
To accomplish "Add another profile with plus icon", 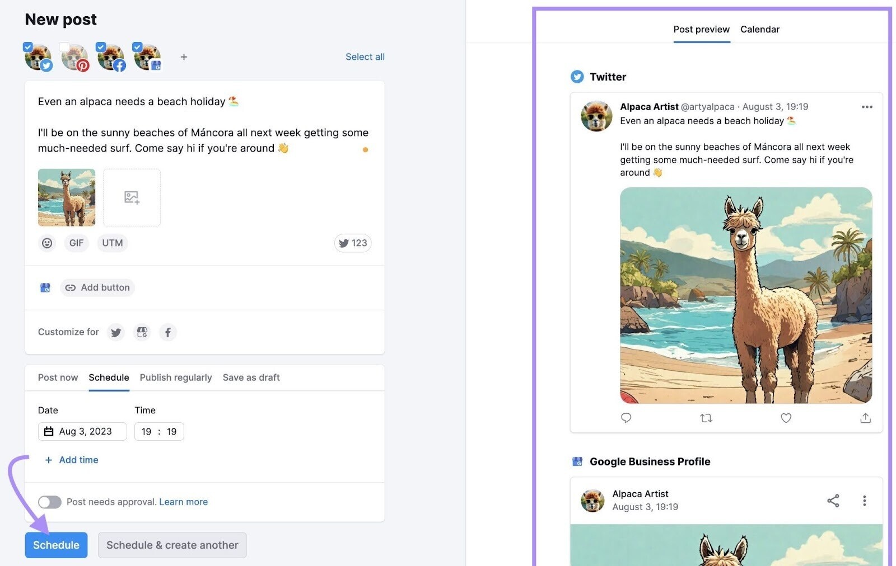I will 184,57.
